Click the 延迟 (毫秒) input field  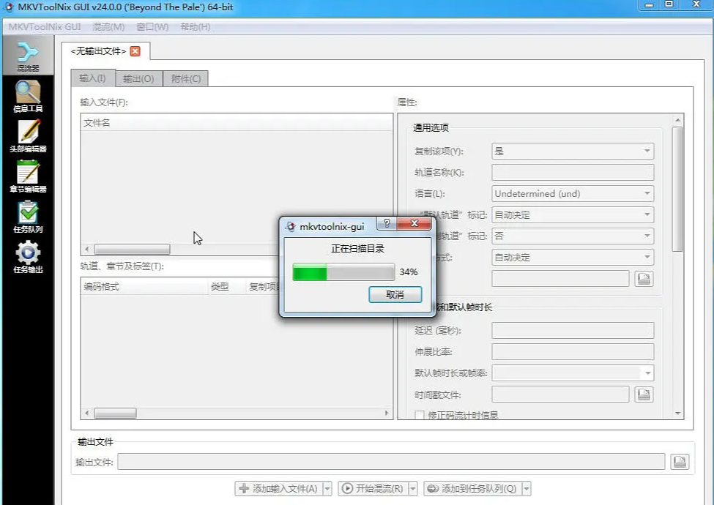573,330
